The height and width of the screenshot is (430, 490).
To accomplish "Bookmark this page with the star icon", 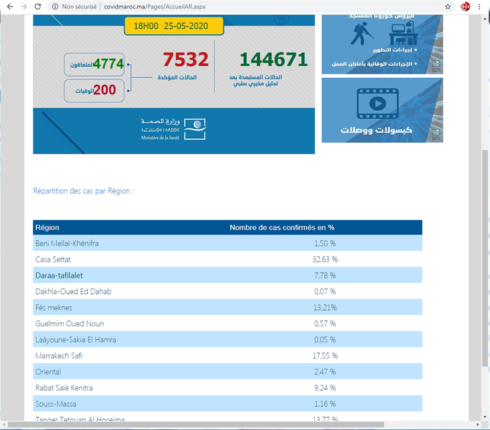I will (448, 7).
